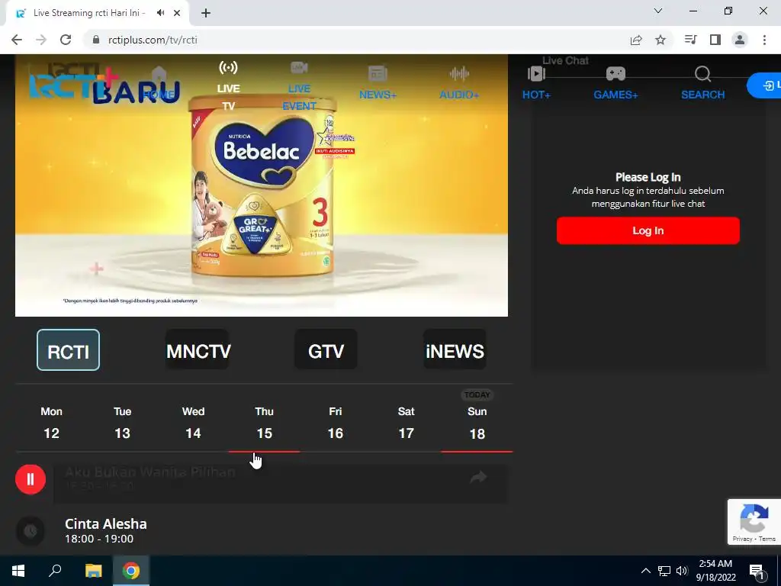Open the SEARCH icon
The height and width of the screenshot is (586, 781).
click(702, 74)
